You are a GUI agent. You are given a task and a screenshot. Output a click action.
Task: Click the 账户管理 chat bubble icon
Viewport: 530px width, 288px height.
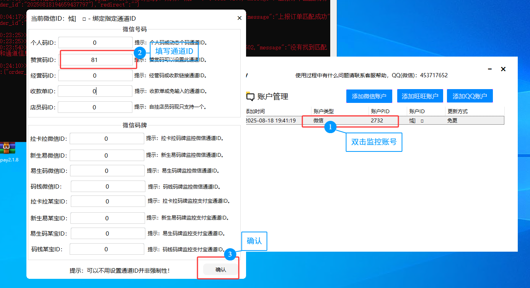tap(250, 96)
